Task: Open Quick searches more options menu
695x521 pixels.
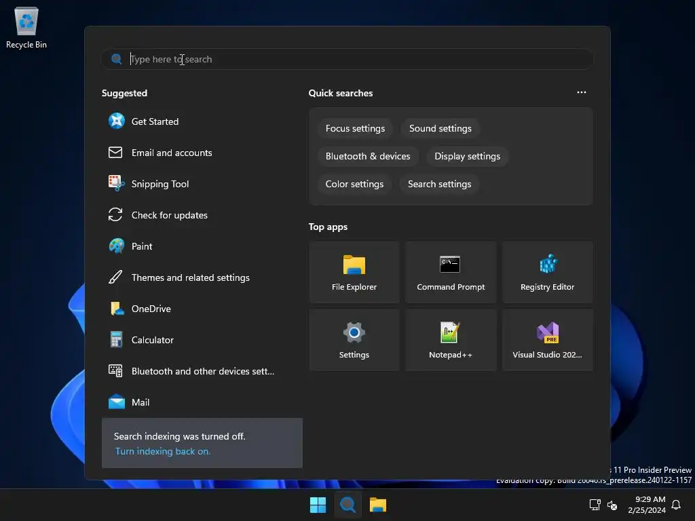Action: coord(582,92)
